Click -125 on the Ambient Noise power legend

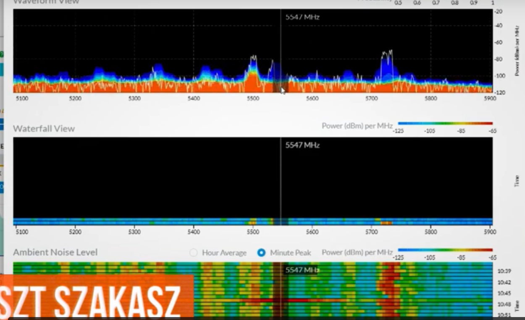397,258
